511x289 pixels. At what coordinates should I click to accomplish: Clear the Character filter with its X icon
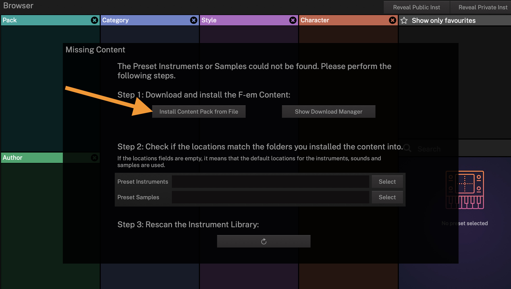tap(393, 20)
